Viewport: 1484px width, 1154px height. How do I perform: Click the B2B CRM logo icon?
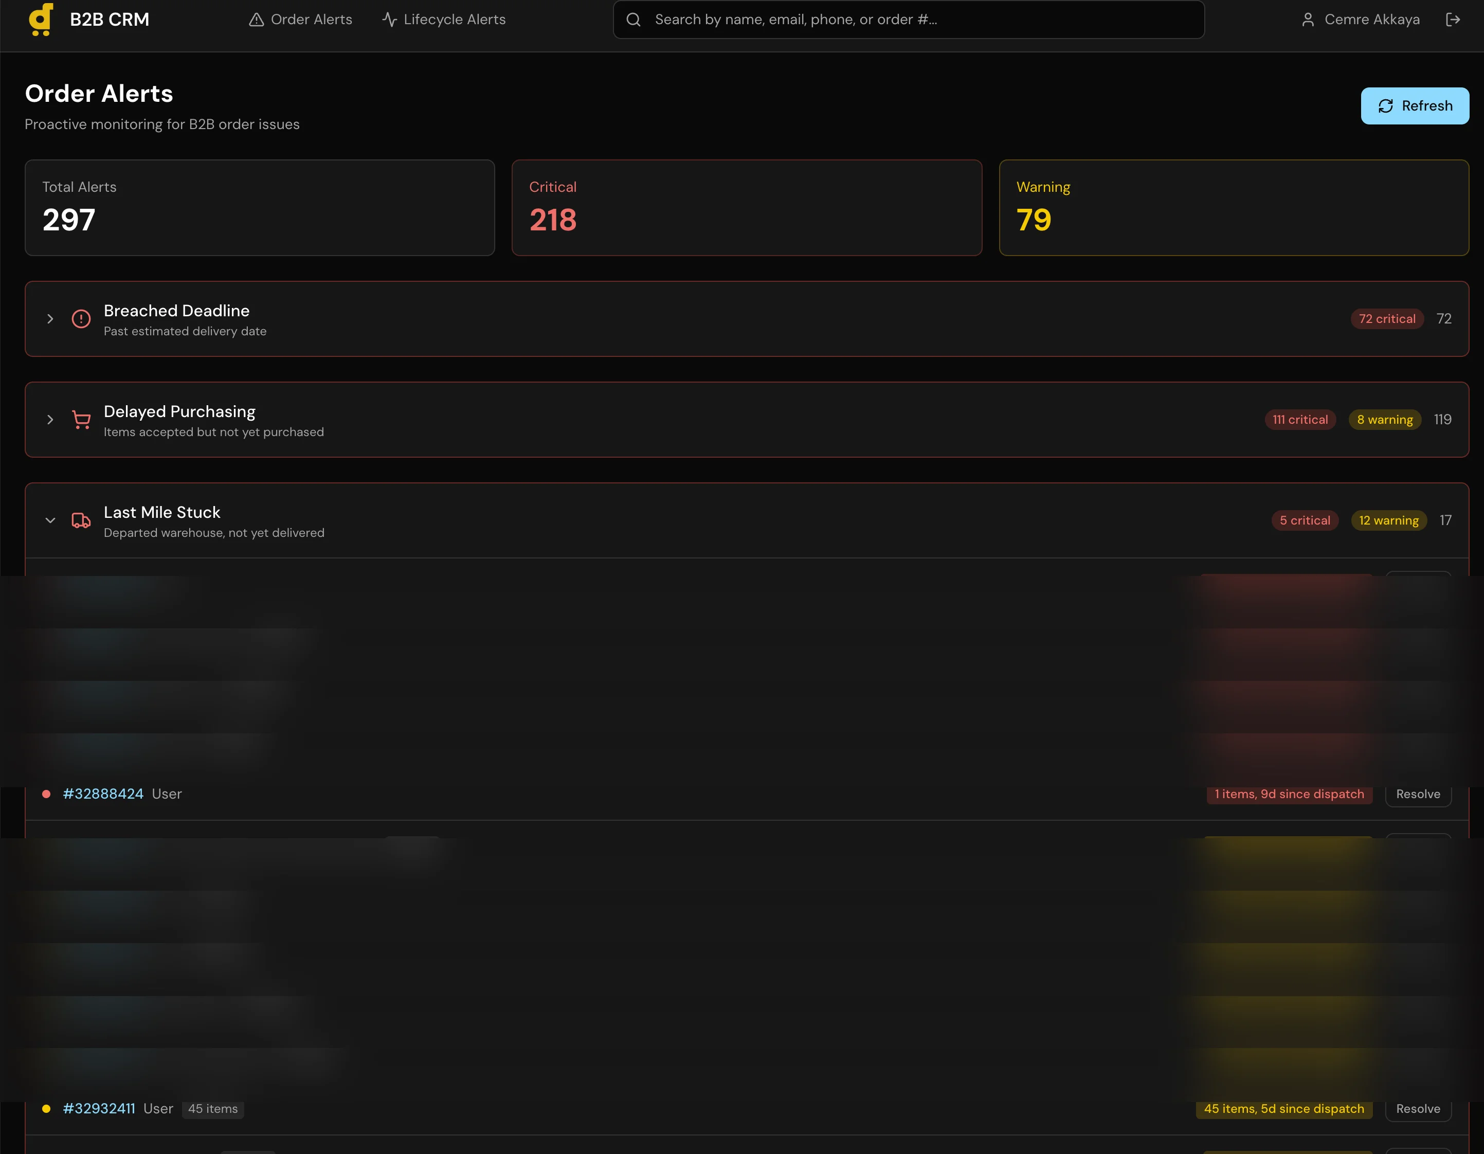(x=41, y=19)
